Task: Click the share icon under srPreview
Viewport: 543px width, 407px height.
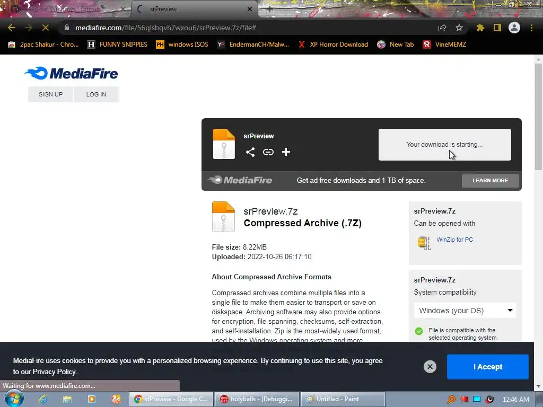Action: [x=250, y=152]
